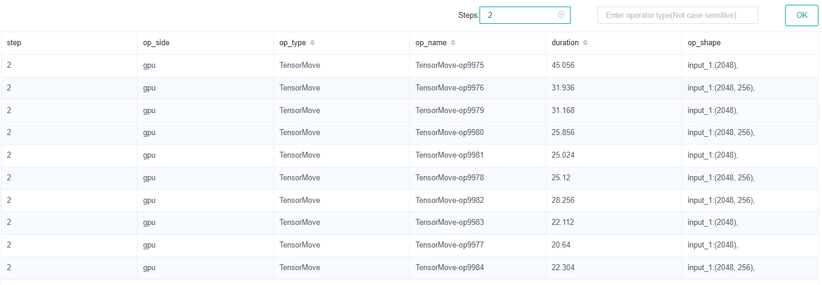The height and width of the screenshot is (285, 822).
Task: Click the TensorMove-op9977 name cell
Action: coord(450,245)
